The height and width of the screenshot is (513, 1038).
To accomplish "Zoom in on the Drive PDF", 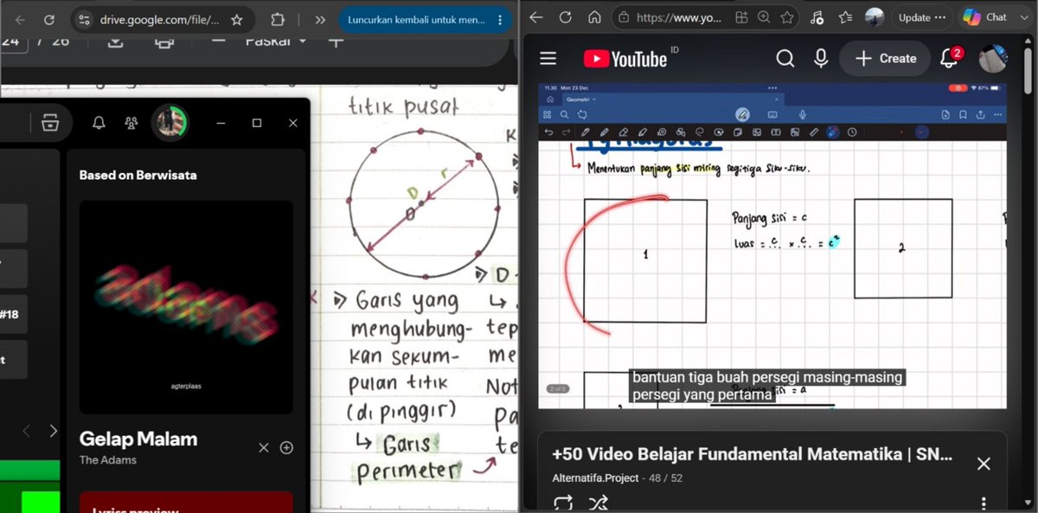I will tap(336, 42).
